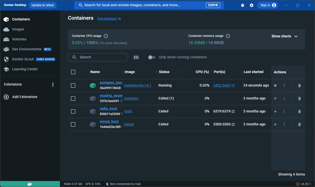The image size is (315, 187).
Task: Sort by the Last started column header
Action: [x=253, y=72]
